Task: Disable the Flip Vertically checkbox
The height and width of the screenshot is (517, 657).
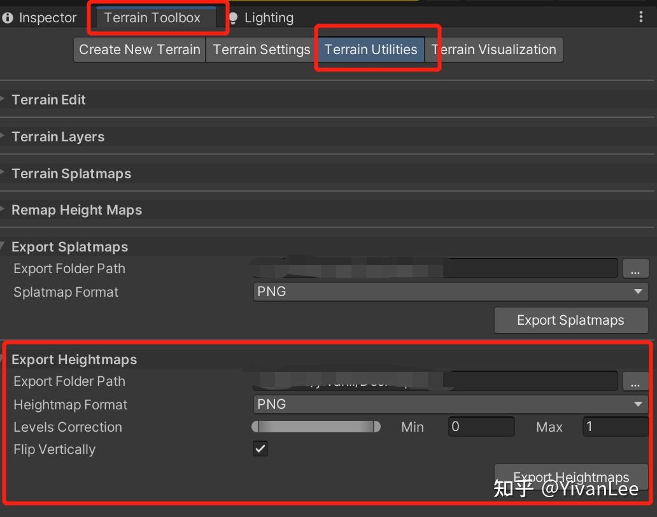Action: tap(260, 448)
